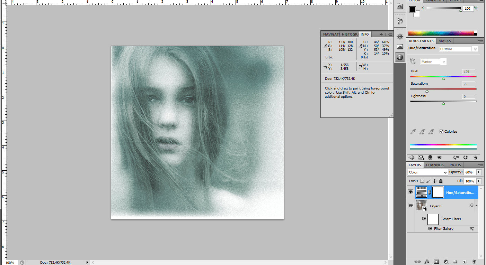
Task: Uncheck the Colorize checkbox
Action: coord(441,132)
